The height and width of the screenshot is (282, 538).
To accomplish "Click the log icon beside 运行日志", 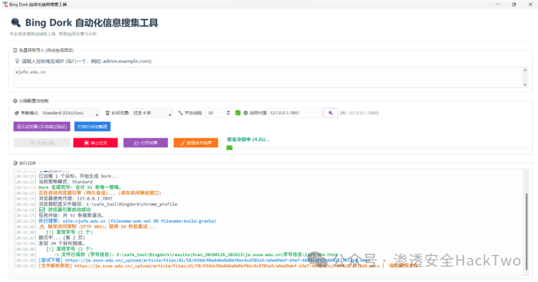I will pos(15,163).
